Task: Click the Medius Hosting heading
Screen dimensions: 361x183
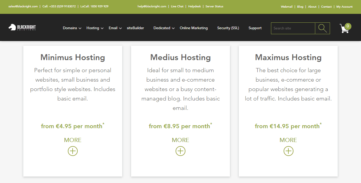Action: point(180,57)
